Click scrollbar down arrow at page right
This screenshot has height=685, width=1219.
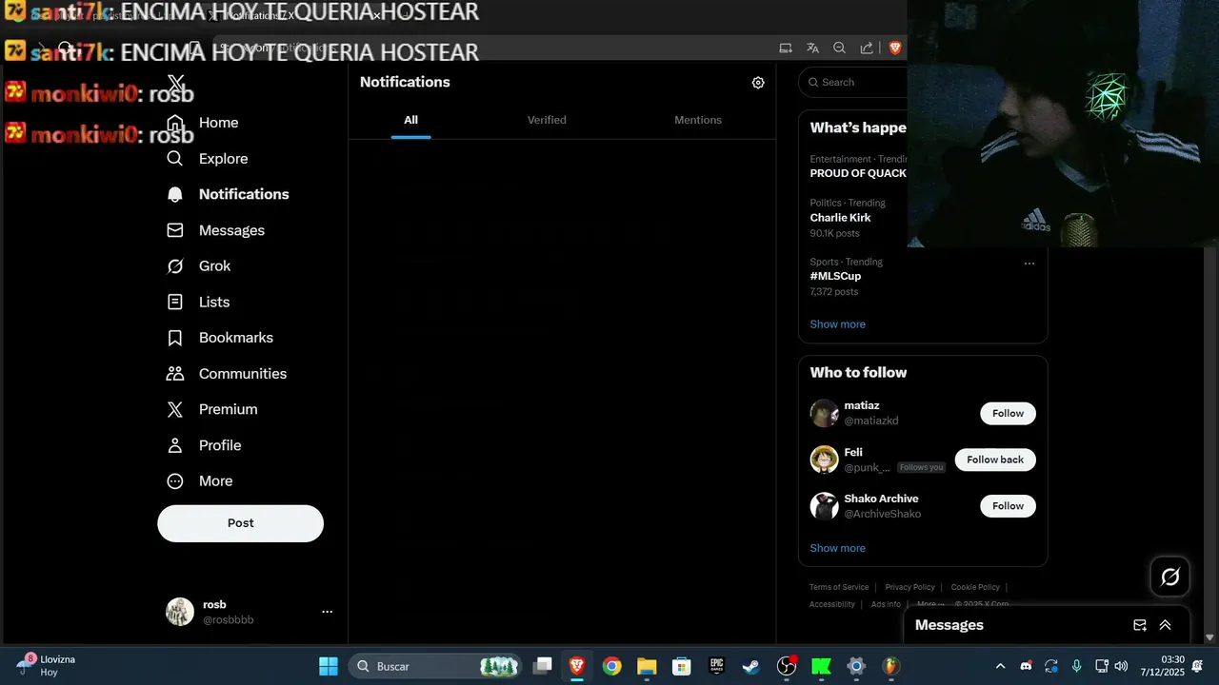click(1209, 637)
